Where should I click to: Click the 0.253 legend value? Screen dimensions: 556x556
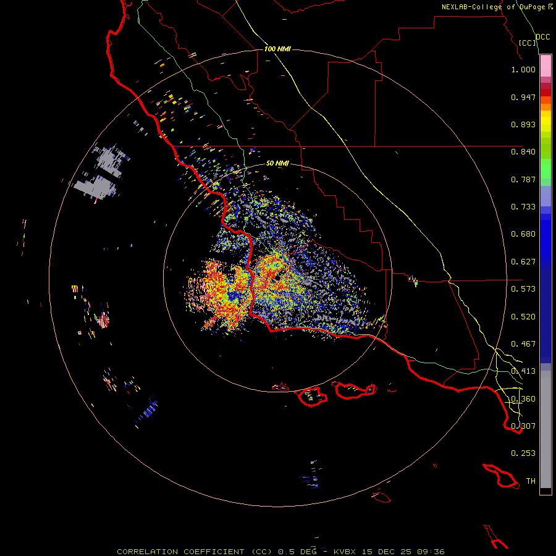(x=523, y=453)
